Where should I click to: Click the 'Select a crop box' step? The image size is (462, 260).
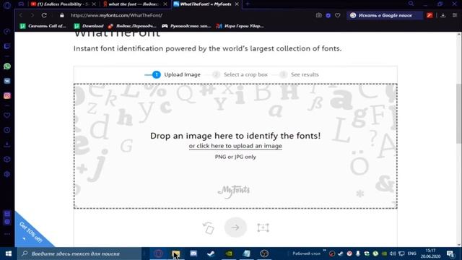[x=240, y=74]
